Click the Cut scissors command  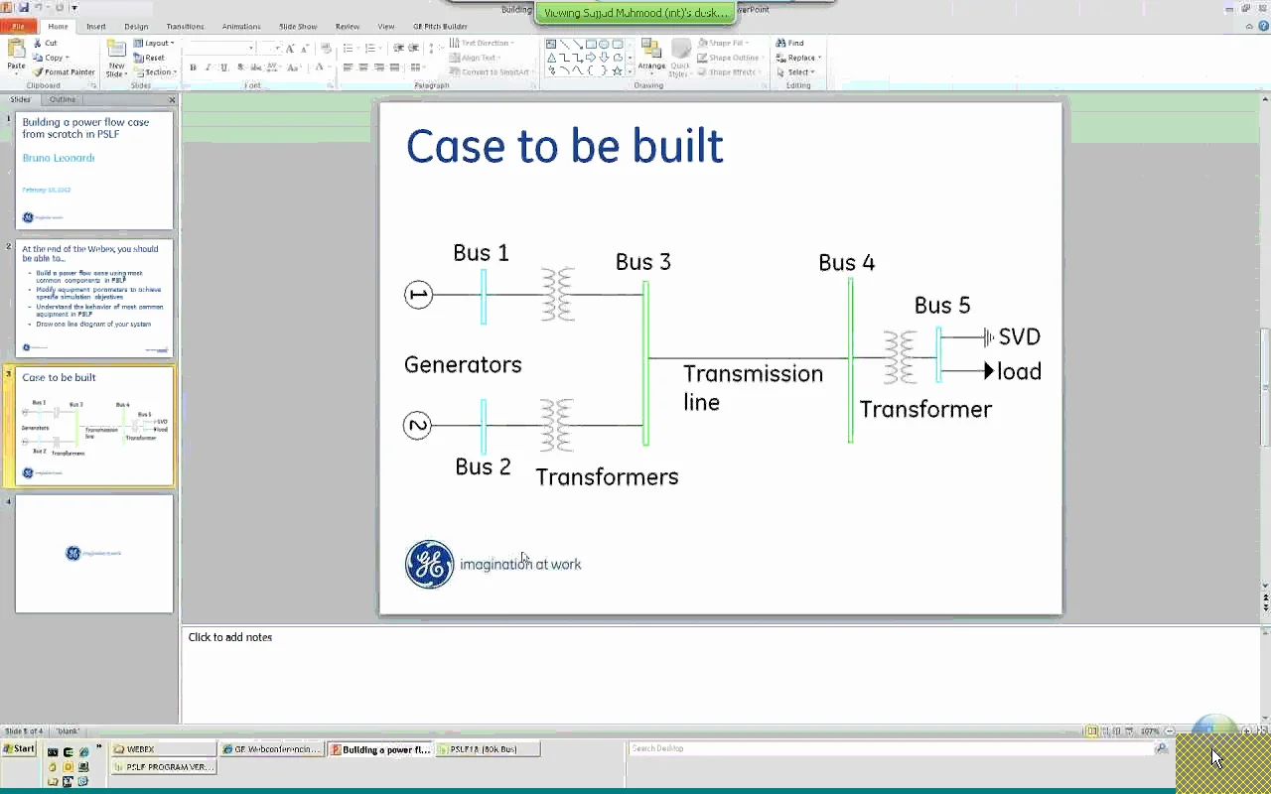46,44
